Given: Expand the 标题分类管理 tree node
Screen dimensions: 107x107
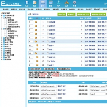Looking at the screenshot, I should (2, 38).
